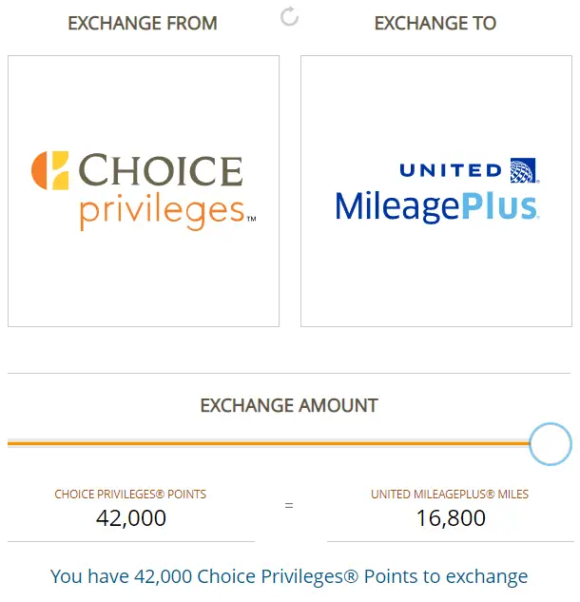Click the "You have 42,000 Choice Privileges Points" message
The width and height of the screenshot is (580, 602).
(x=289, y=576)
